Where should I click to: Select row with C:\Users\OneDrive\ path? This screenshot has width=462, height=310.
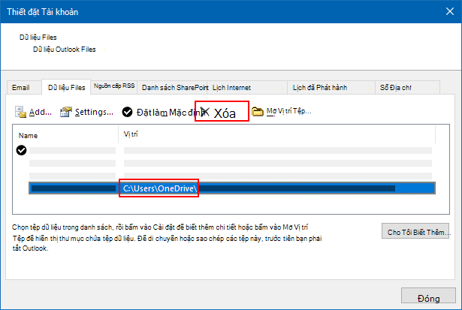tap(232, 188)
